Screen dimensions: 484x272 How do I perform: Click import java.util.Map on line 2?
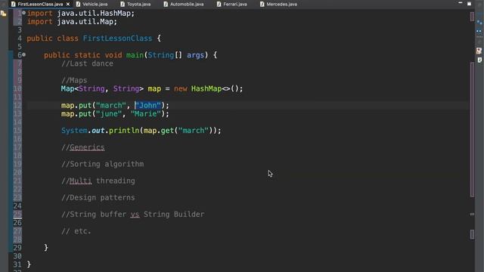73,22
